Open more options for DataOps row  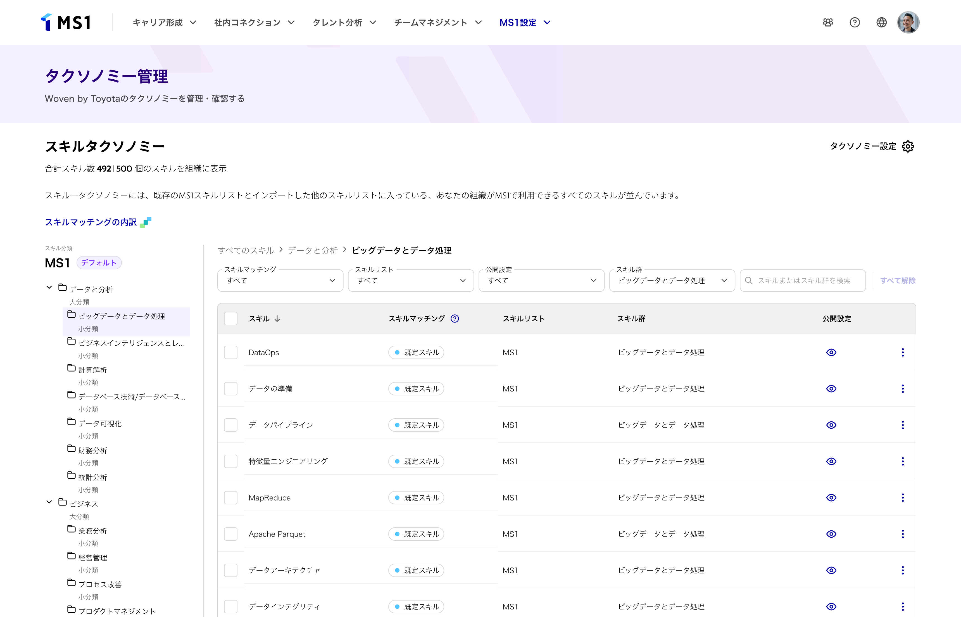[x=903, y=352]
